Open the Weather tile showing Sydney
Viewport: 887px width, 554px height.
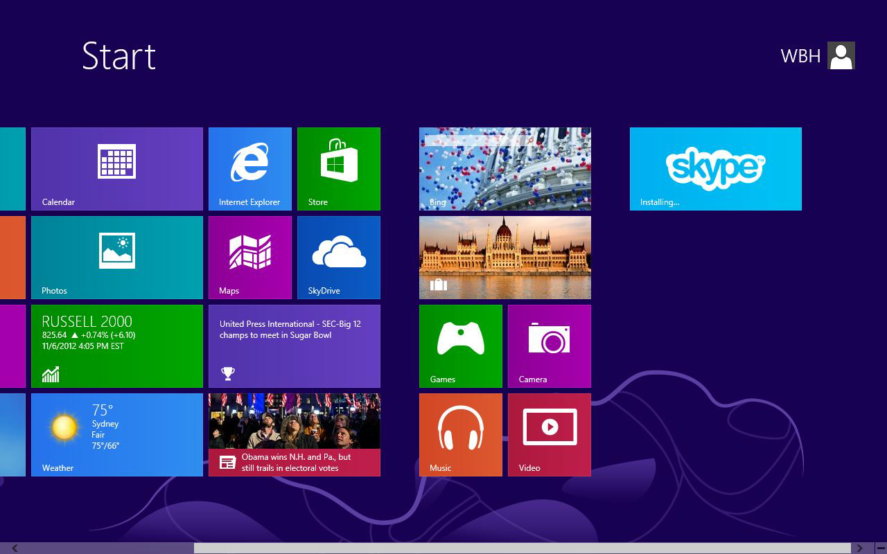[x=117, y=435]
